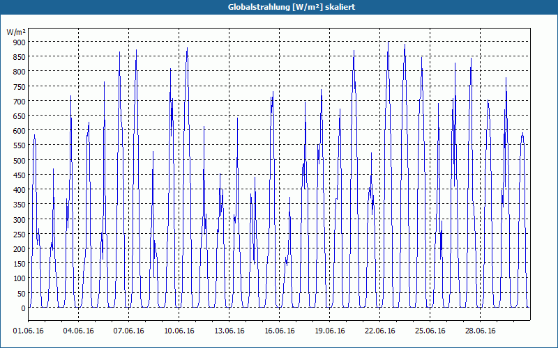Click the 28.06.16 date label

coord(480,331)
